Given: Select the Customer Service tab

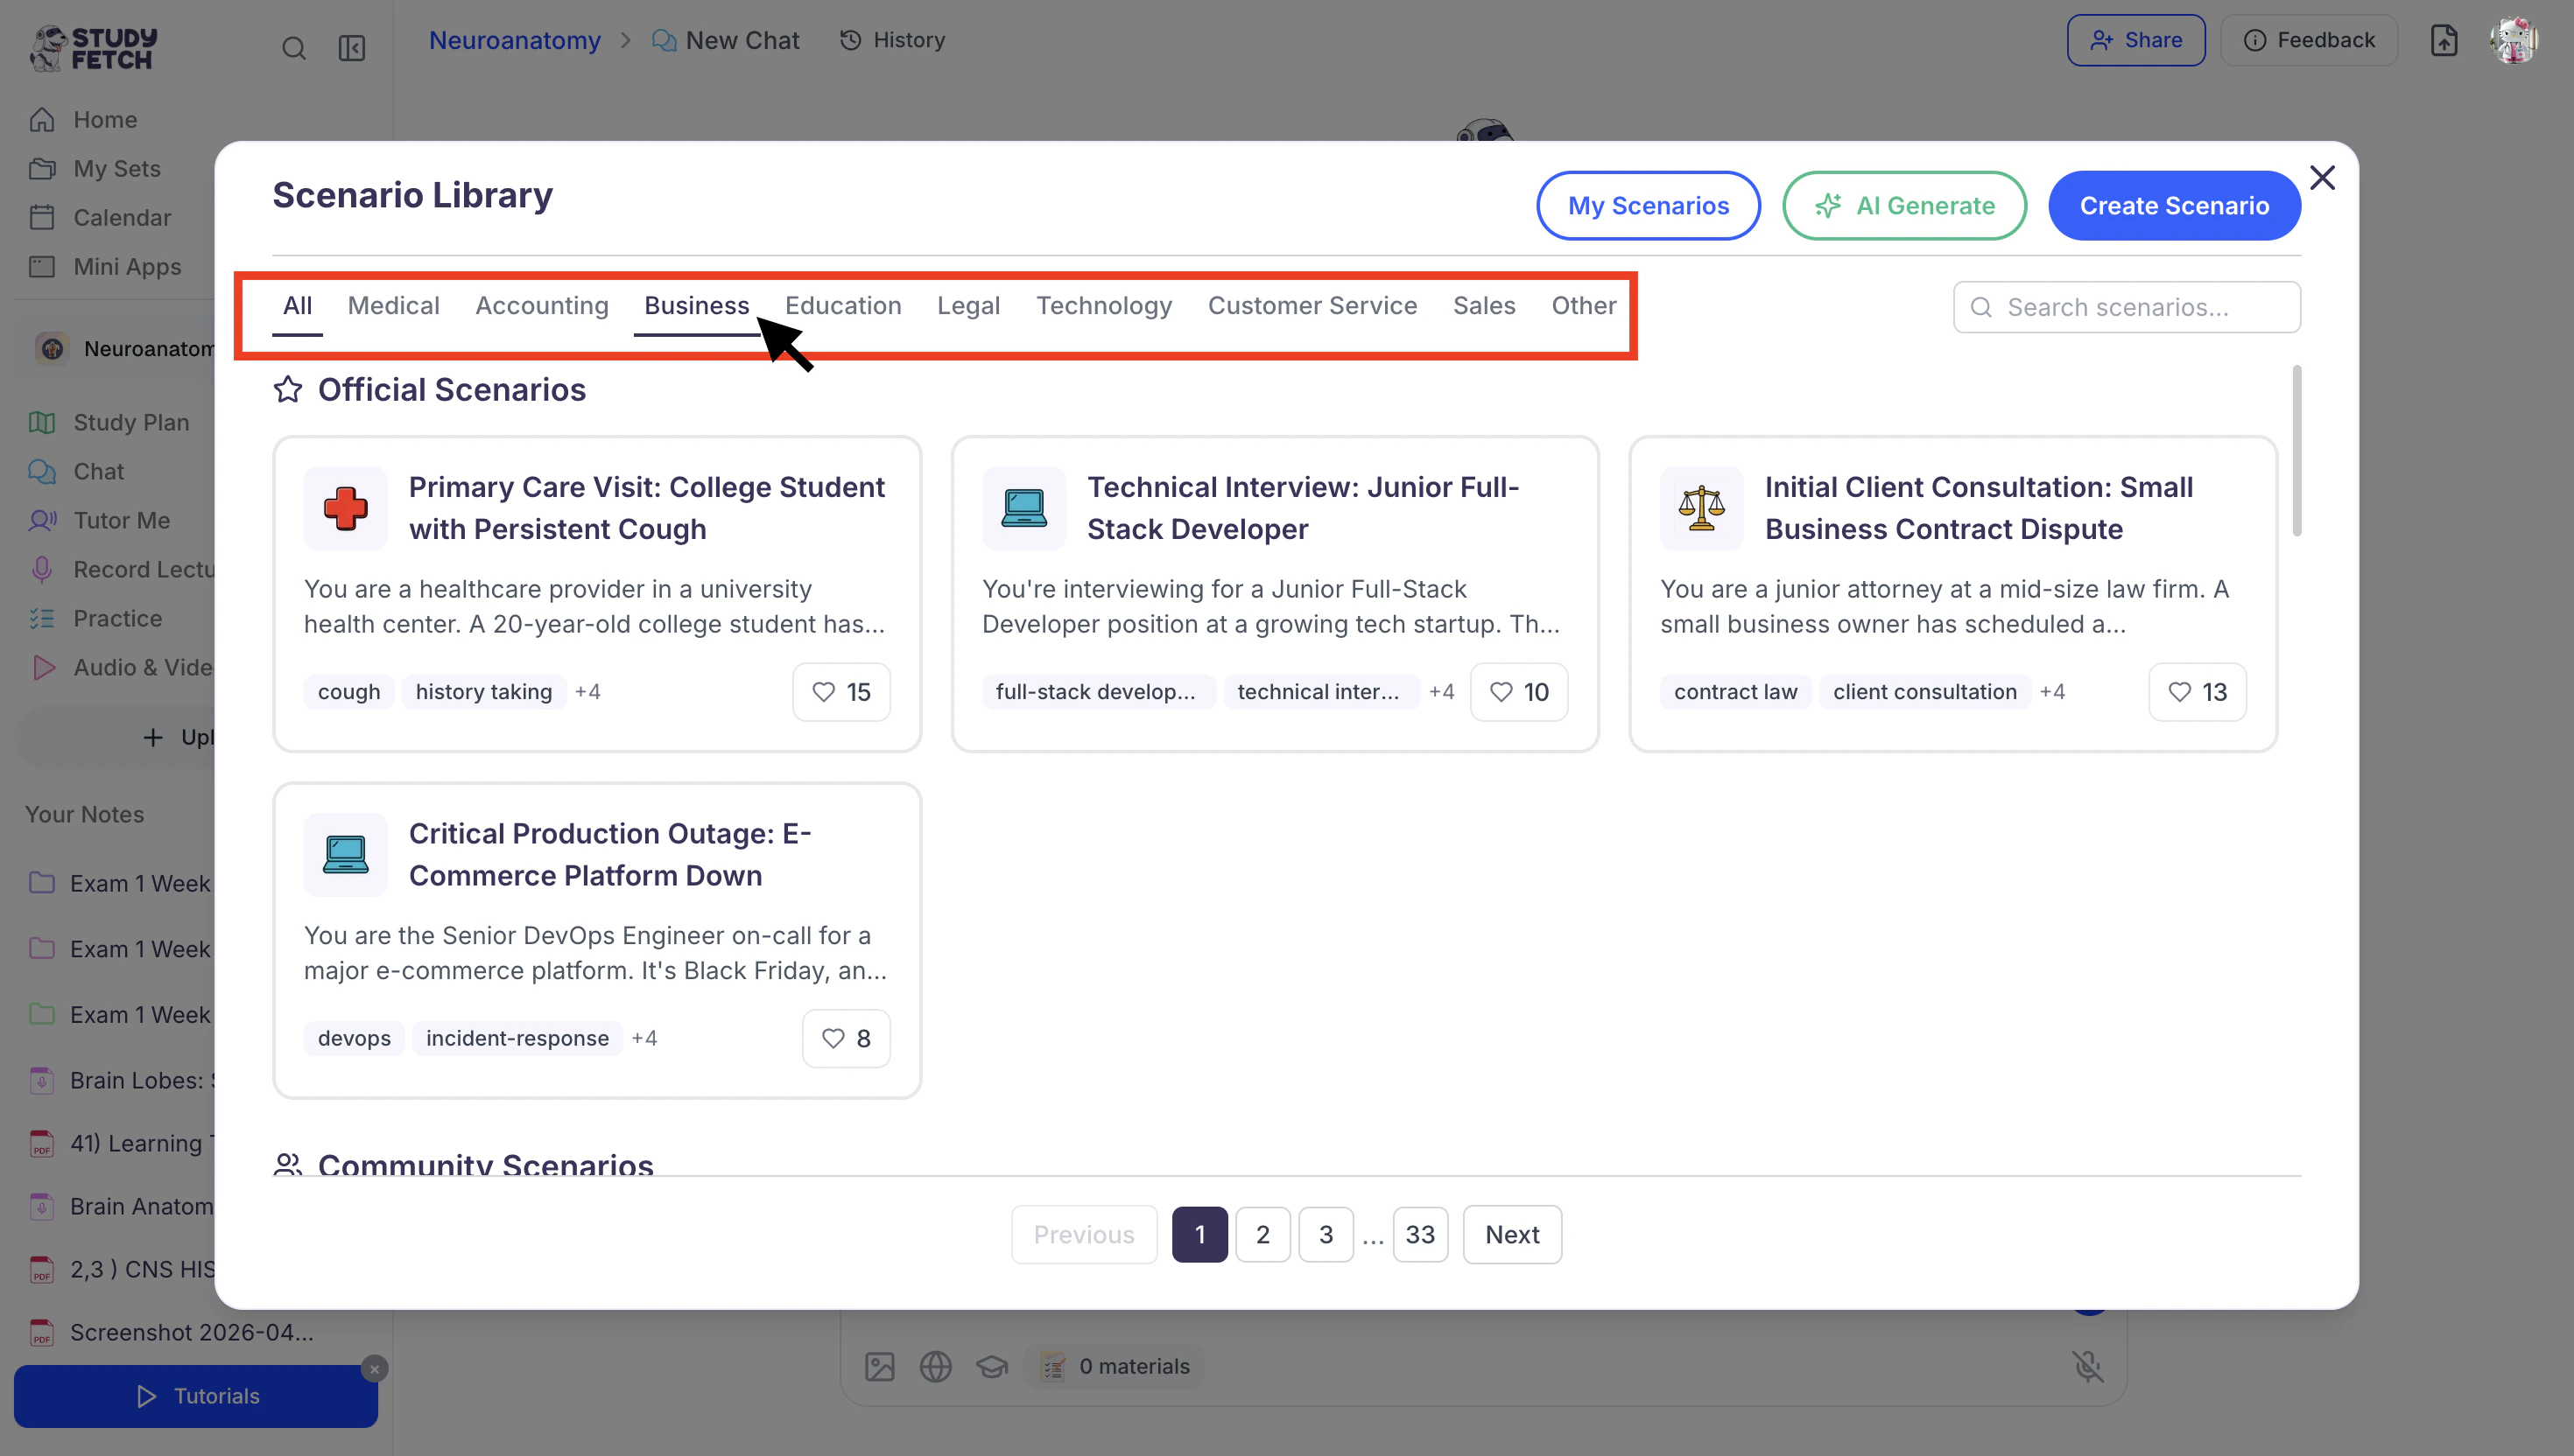Looking at the screenshot, I should click(x=1312, y=306).
